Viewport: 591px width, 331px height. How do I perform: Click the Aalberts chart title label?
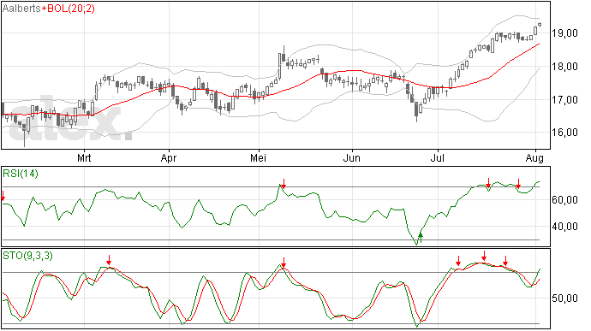click(x=21, y=9)
